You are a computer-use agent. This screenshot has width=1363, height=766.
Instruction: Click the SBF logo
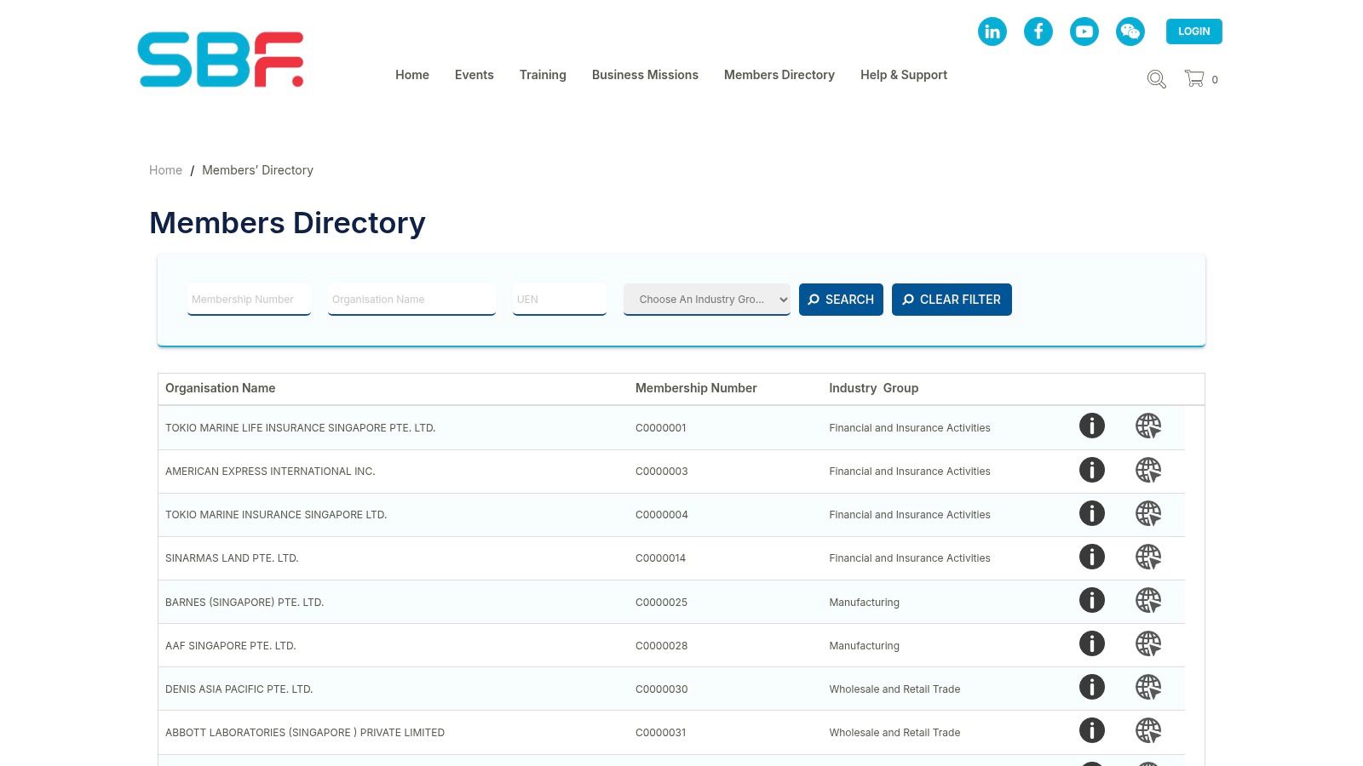[221, 60]
